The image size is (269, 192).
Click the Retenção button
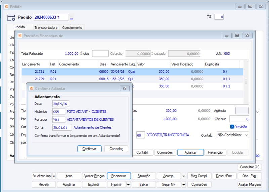coord(215,152)
